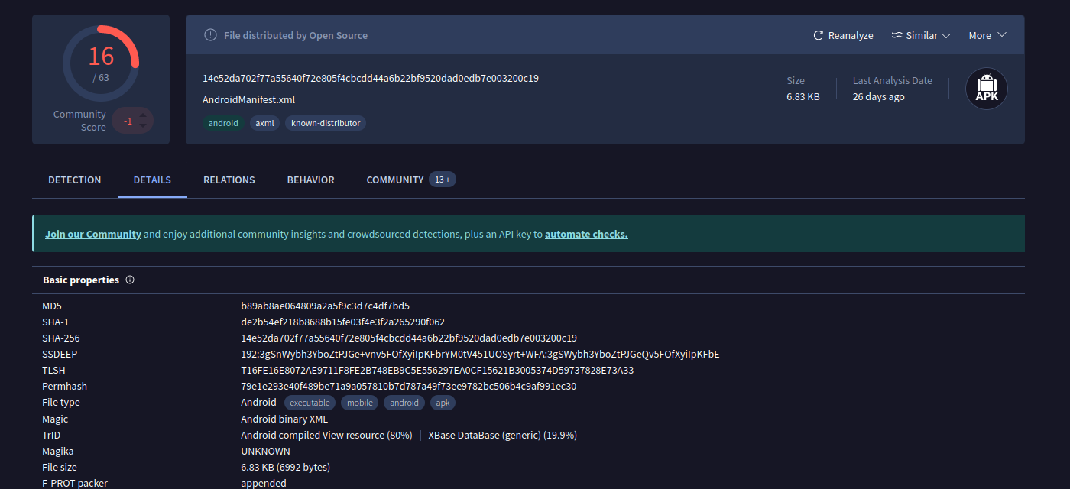Screen dimensions: 1070x489
Task: Click the TrID Android compiled View resource entry
Action: [326, 436]
